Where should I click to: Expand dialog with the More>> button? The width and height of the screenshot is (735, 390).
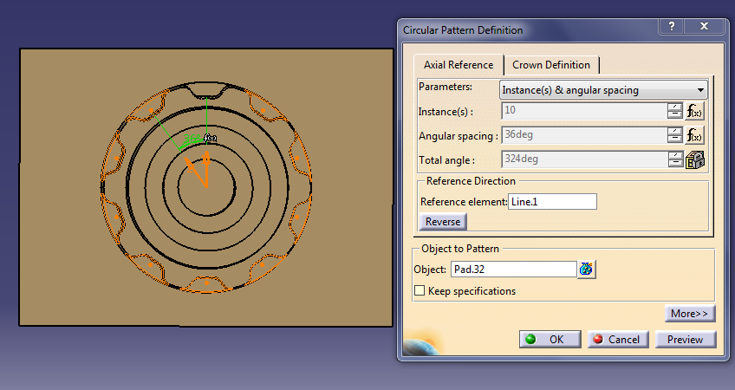690,313
